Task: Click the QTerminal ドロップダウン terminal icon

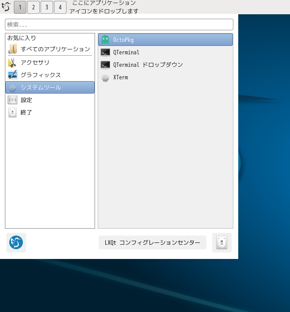Action: coord(105,65)
